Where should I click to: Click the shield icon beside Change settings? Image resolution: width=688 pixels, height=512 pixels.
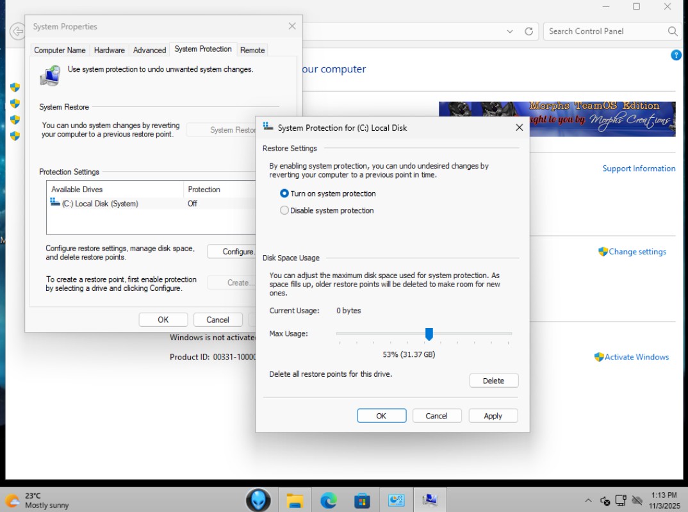pos(603,251)
